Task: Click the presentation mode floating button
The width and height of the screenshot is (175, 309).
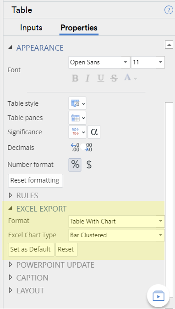Action: coord(159,295)
